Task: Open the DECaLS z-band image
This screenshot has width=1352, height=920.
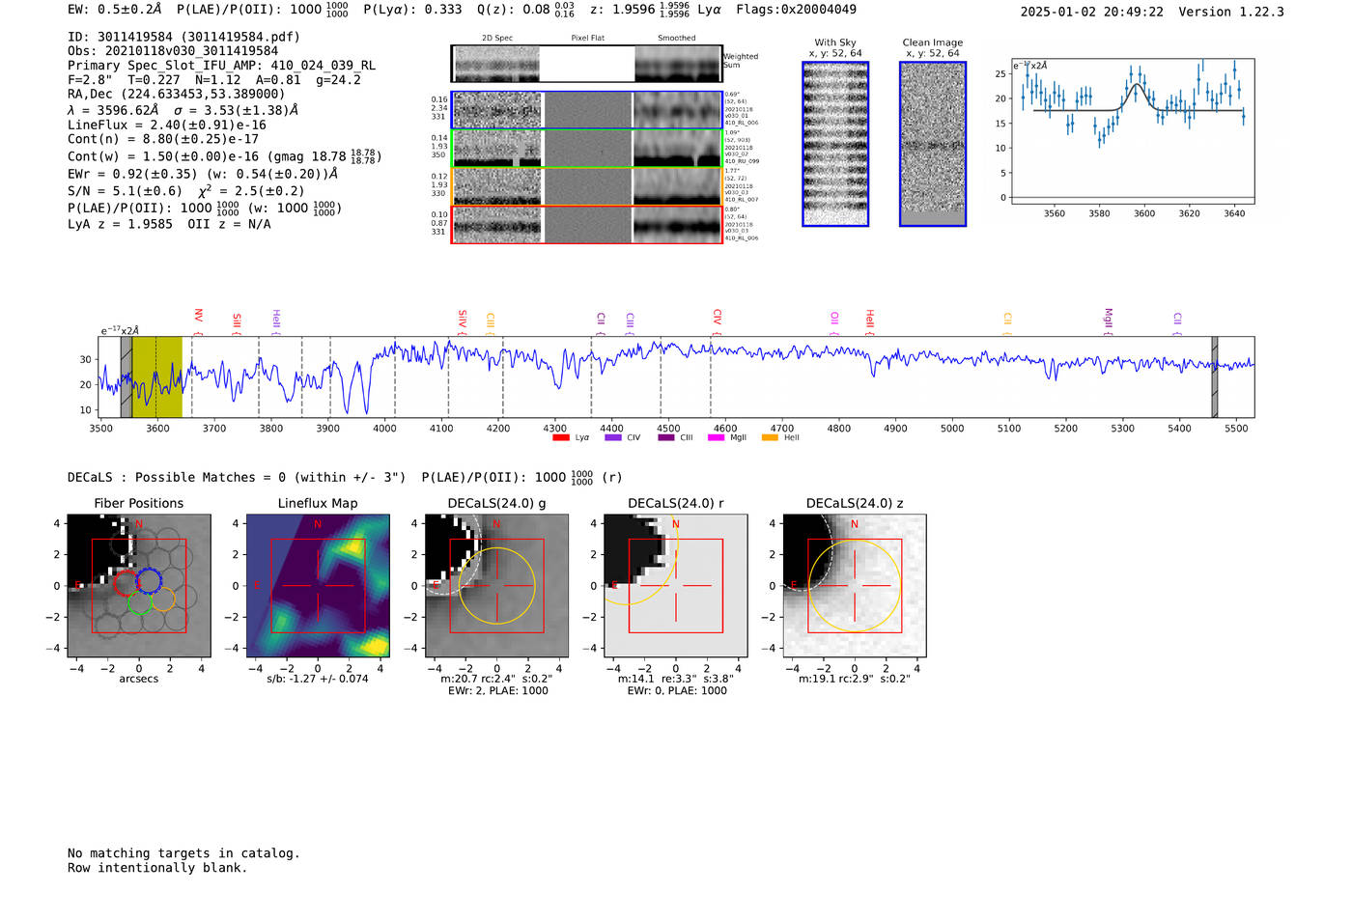Action: pos(854,586)
